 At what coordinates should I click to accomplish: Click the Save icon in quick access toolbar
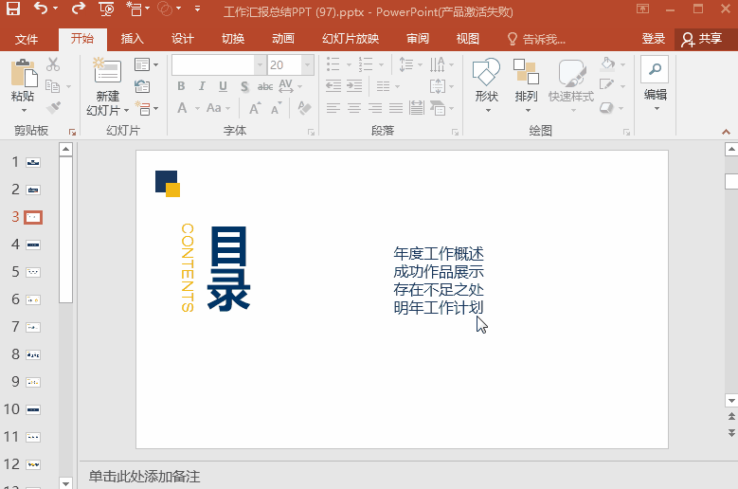[x=12, y=8]
